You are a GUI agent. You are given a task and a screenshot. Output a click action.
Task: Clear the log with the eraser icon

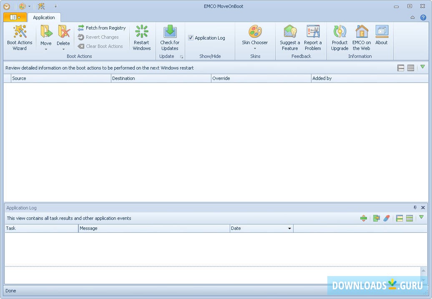(x=387, y=218)
